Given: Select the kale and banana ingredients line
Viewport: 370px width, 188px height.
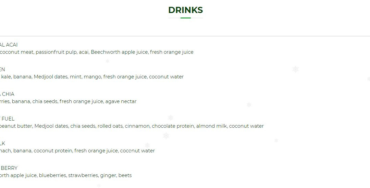Looking at the screenshot, I should pos(92,77).
